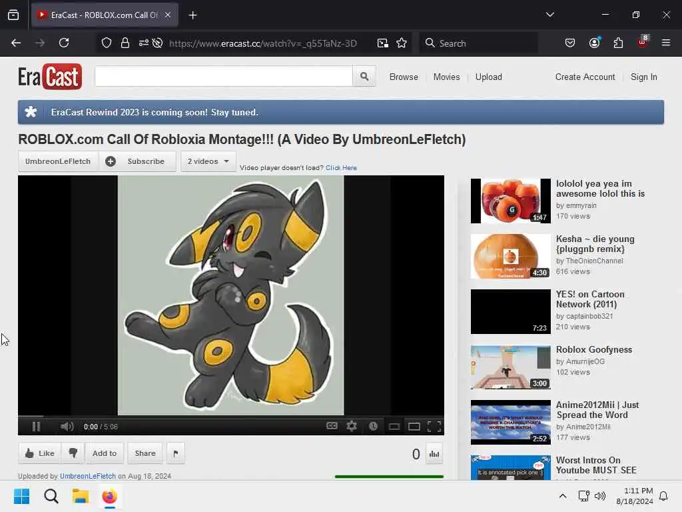Show hidden system tray icons

562,496
